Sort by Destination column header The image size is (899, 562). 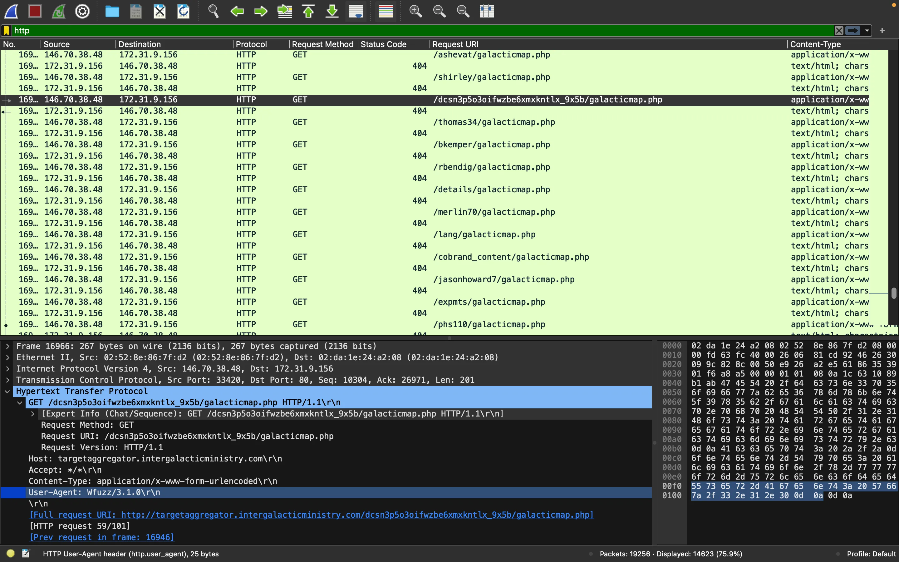[x=174, y=44]
